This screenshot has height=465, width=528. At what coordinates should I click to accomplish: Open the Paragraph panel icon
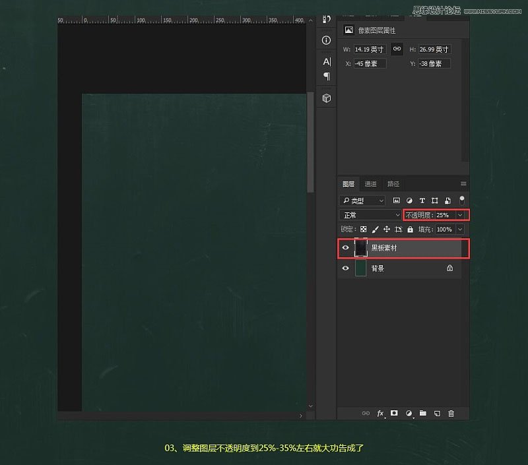pyautogui.click(x=327, y=77)
